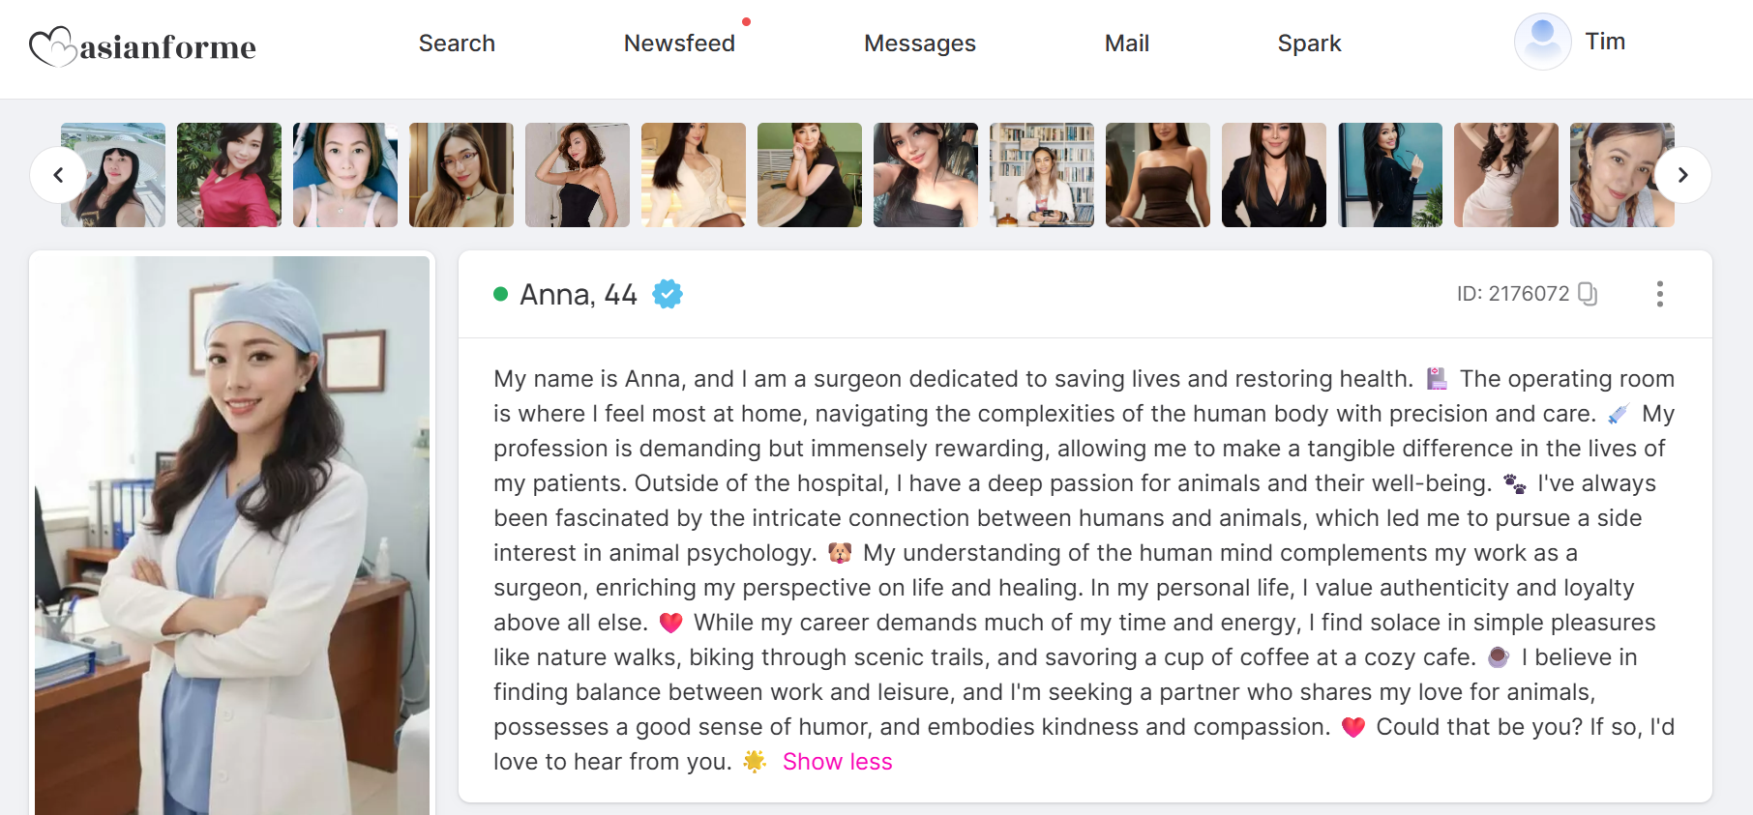Screen dimensions: 1753x815
Task: Click the green online status dot
Action: (501, 294)
